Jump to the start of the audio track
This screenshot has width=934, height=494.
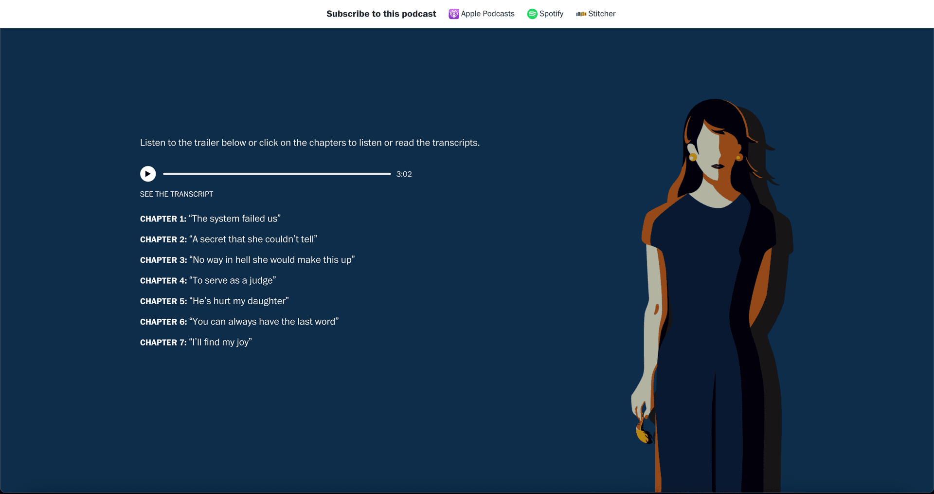pos(164,174)
